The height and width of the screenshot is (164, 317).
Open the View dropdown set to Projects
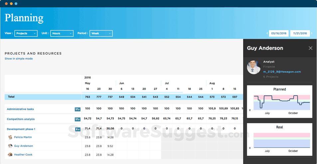coord(26,33)
